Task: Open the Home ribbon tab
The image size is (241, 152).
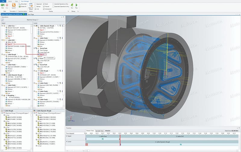Action: click(10, 1)
